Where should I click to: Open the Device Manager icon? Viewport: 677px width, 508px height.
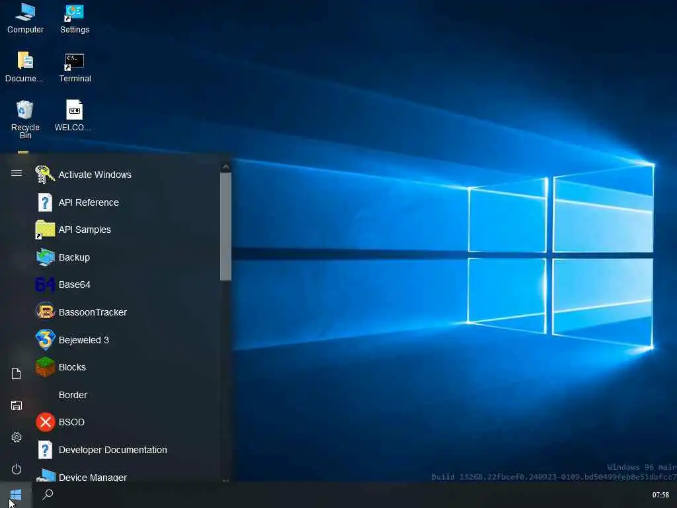pos(46,476)
